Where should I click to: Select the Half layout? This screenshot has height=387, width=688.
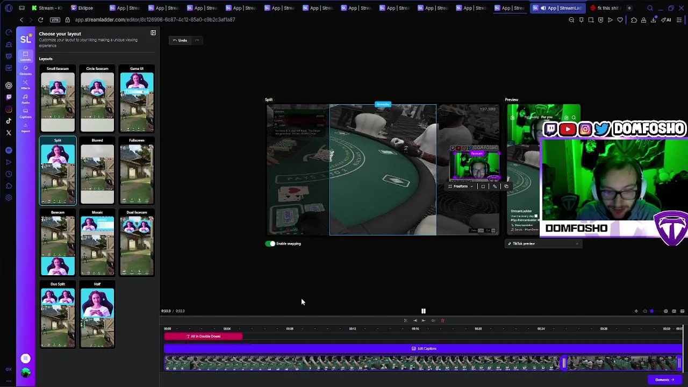click(x=97, y=315)
